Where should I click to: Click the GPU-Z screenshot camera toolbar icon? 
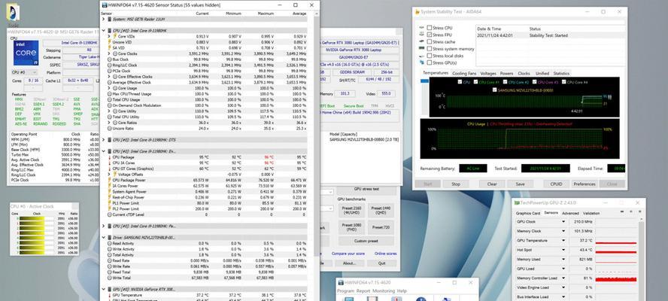click(x=621, y=213)
